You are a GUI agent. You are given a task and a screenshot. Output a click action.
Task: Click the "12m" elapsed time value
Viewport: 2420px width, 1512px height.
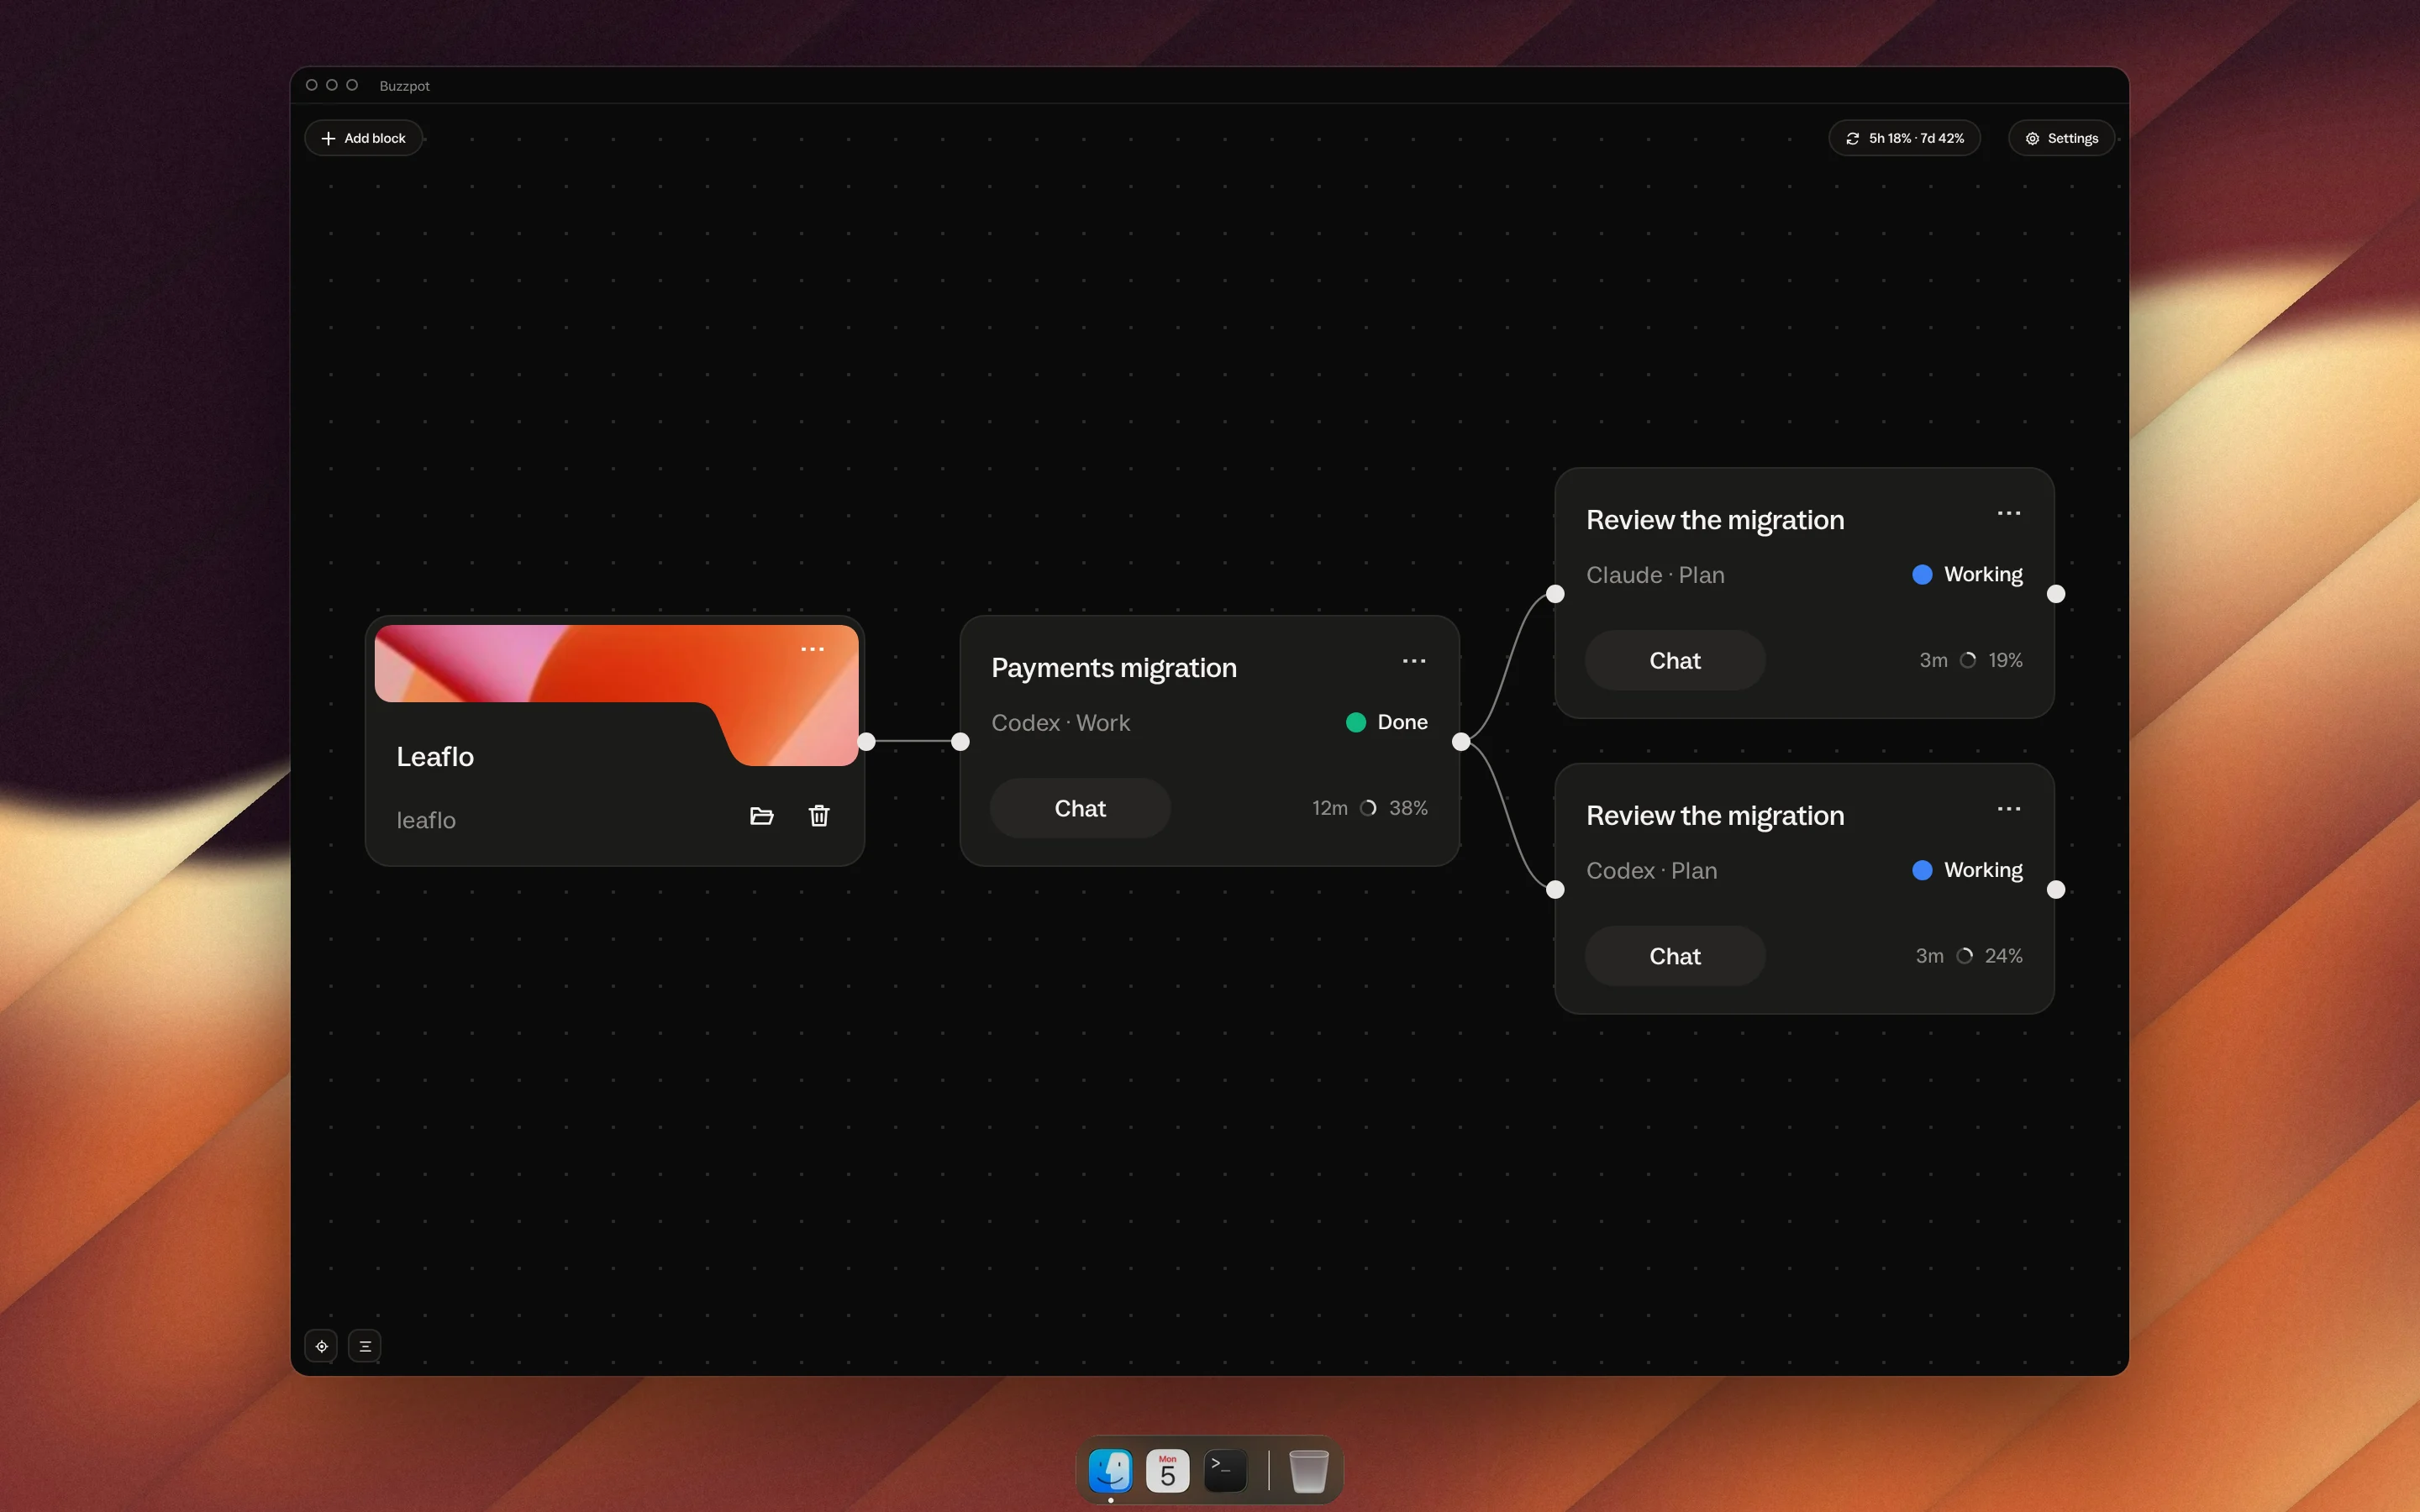(1330, 808)
